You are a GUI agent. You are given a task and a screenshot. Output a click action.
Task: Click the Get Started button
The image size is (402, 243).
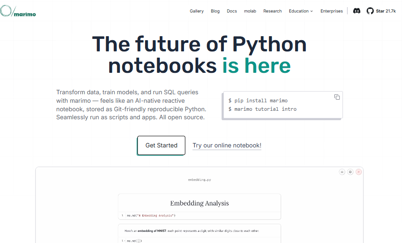click(x=161, y=145)
